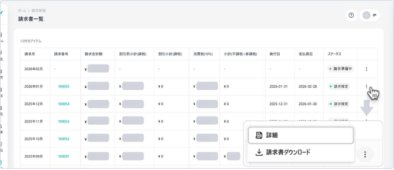Go to ホーム via breadcrumb
The width and height of the screenshot is (394, 170).
pos(22,11)
